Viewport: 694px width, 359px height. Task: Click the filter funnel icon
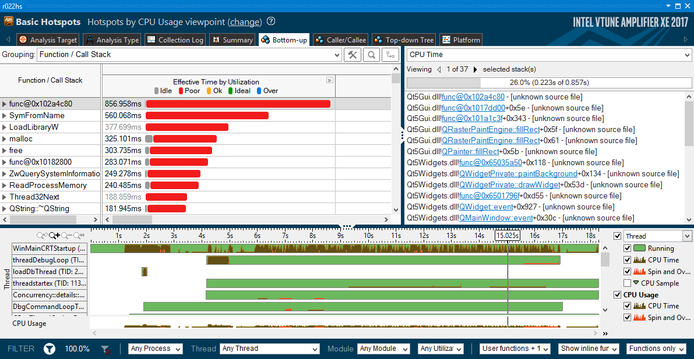(x=50, y=349)
